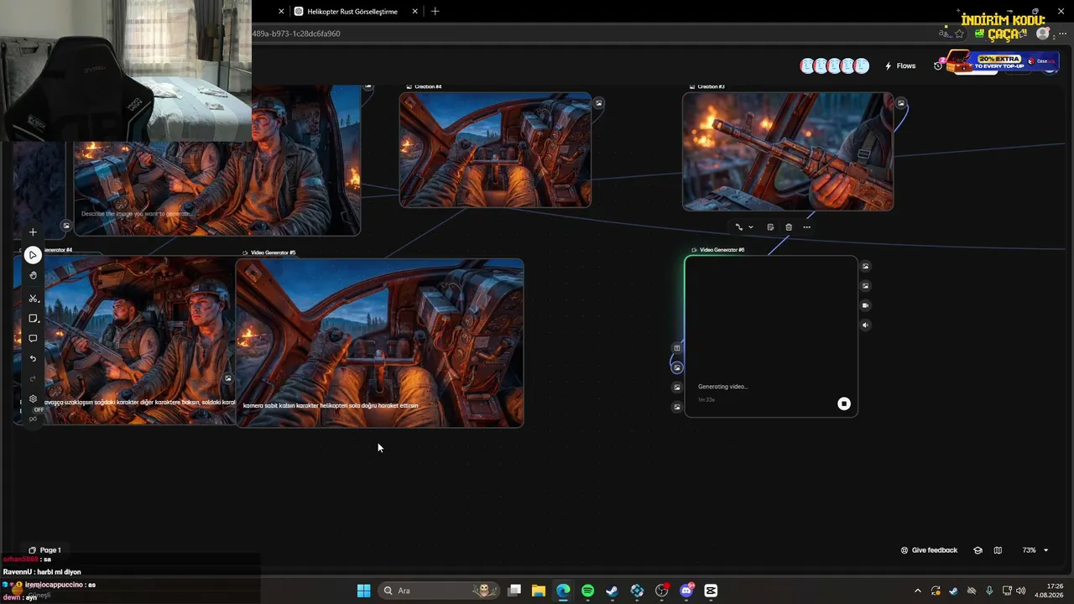Click the 'Describe the image you want to generate' prompt field
1074x604 pixels.
[x=138, y=214]
